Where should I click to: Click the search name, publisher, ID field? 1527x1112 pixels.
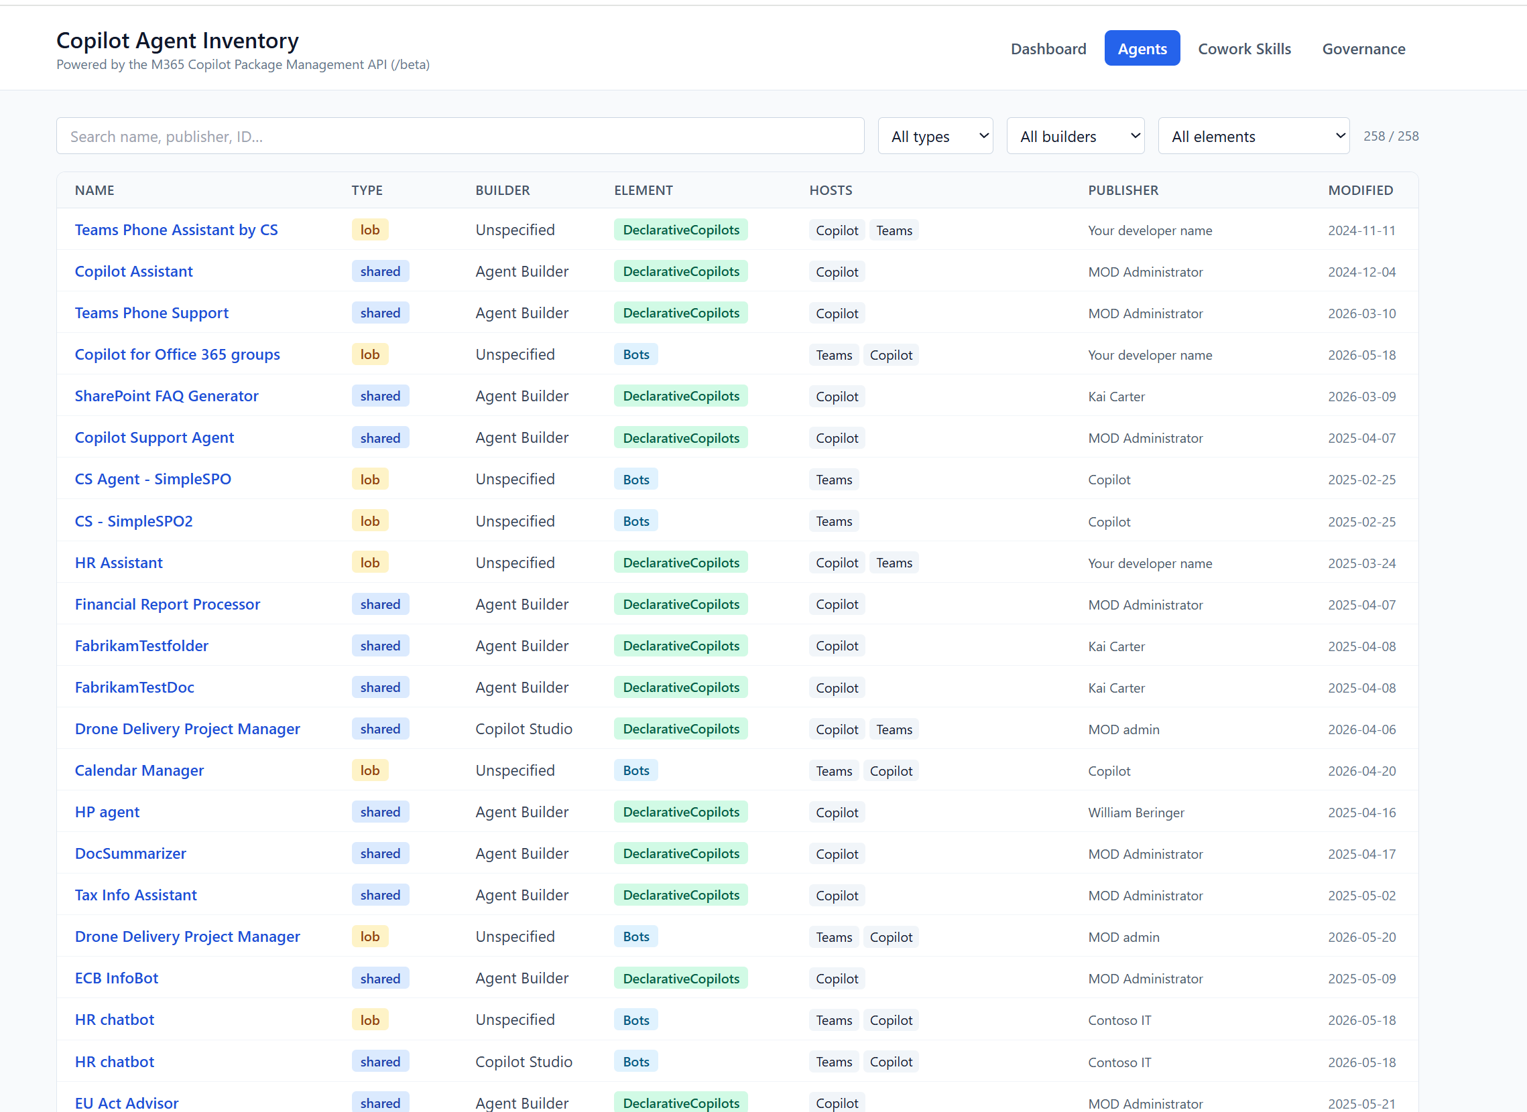tap(460, 136)
